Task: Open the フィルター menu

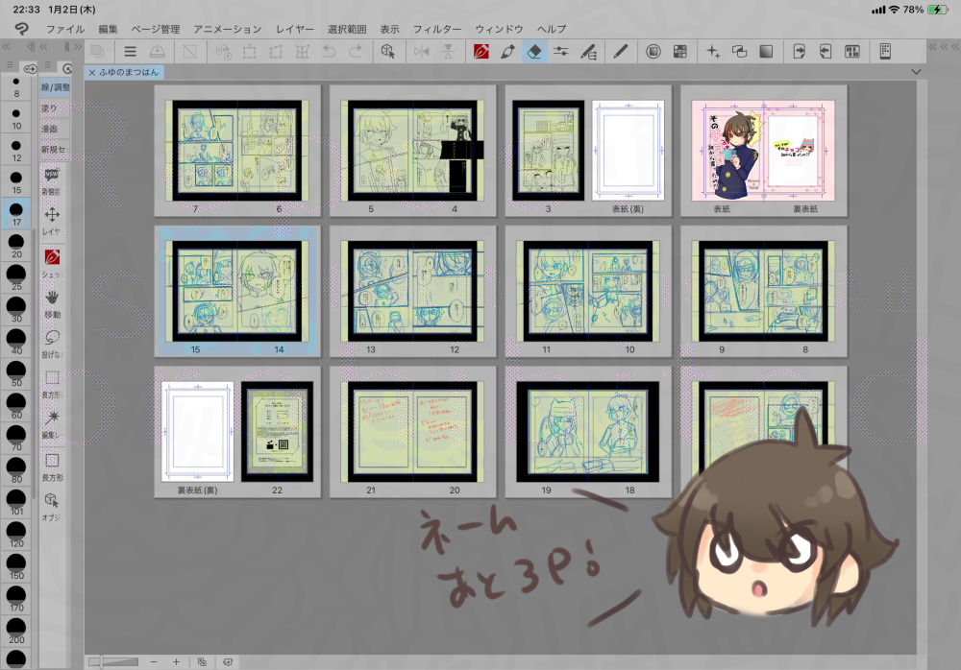Action: tap(437, 30)
